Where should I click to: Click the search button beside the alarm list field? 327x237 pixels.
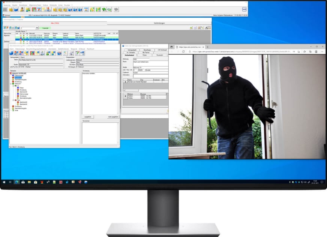pos(37,28)
